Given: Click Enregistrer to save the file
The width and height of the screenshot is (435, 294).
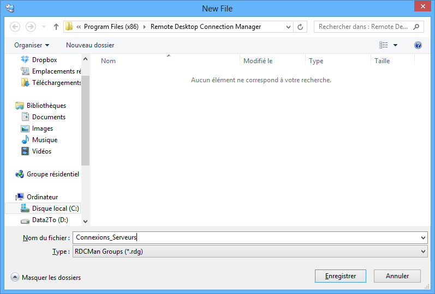Looking at the screenshot, I should (341, 276).
